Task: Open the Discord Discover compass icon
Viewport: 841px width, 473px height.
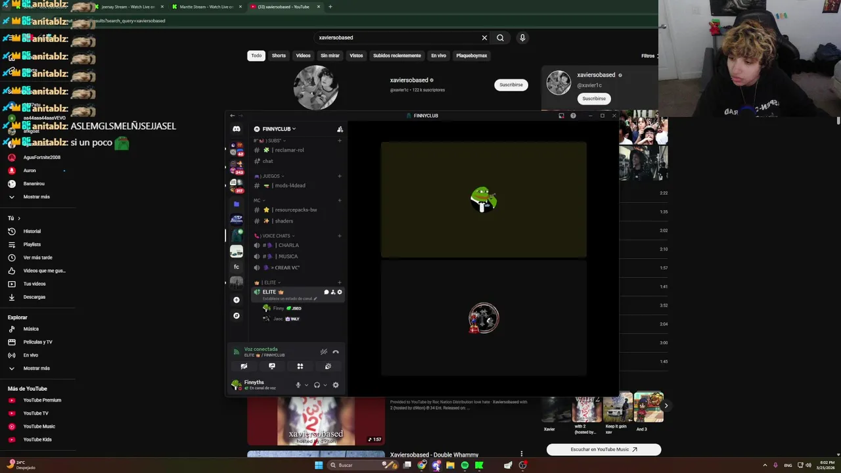Action: (x=237, y=315)
